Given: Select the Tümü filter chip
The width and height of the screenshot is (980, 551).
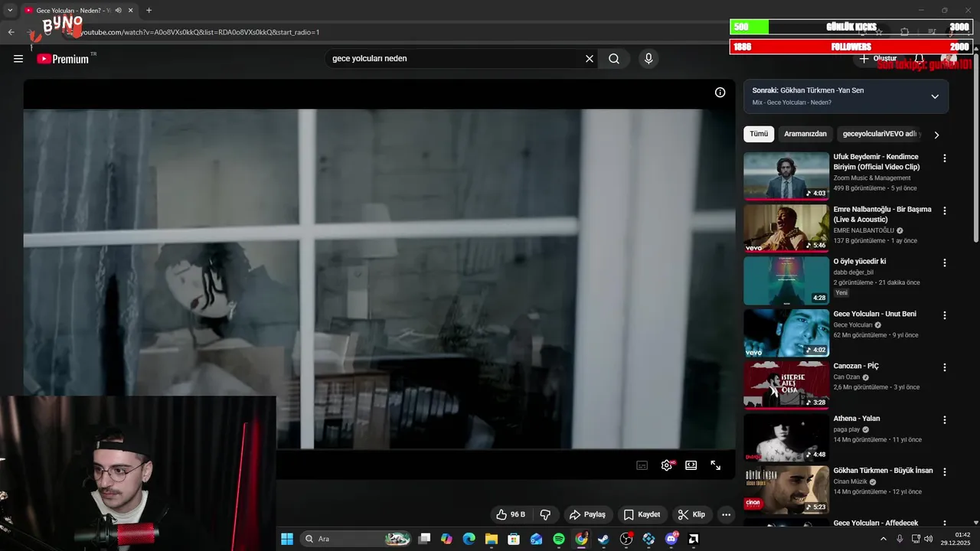Looking at the screenshot, I should [759, 134].
